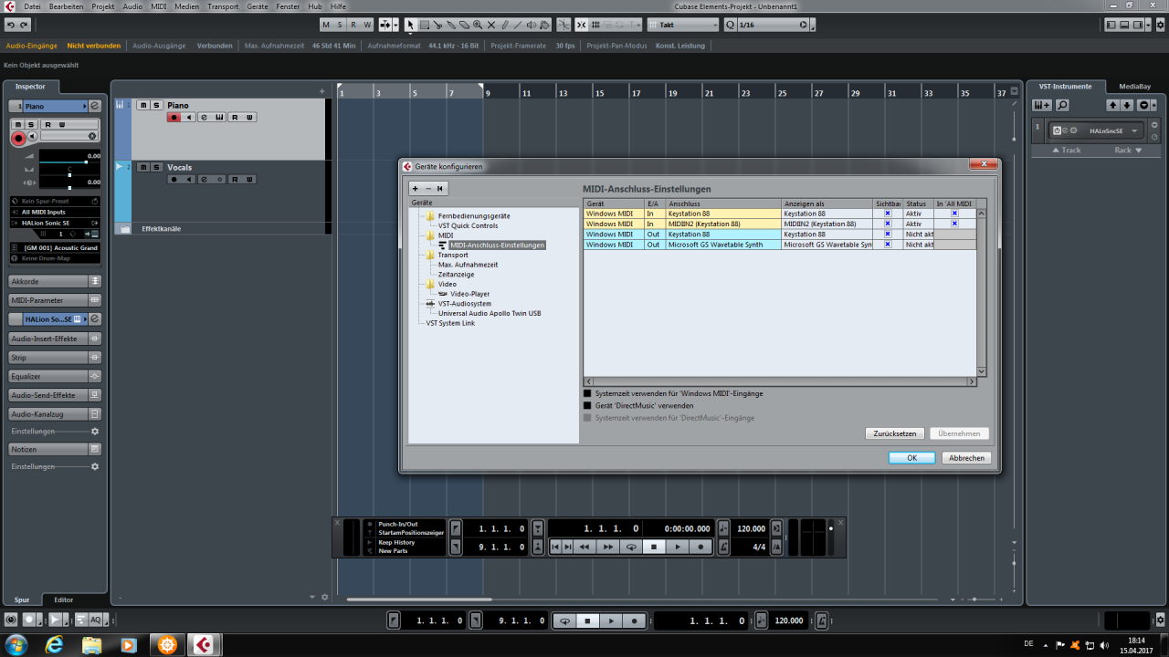Viewport: 1169px width, 657px height.
Task: Select the Glue tool
Action: pos(451,25)
